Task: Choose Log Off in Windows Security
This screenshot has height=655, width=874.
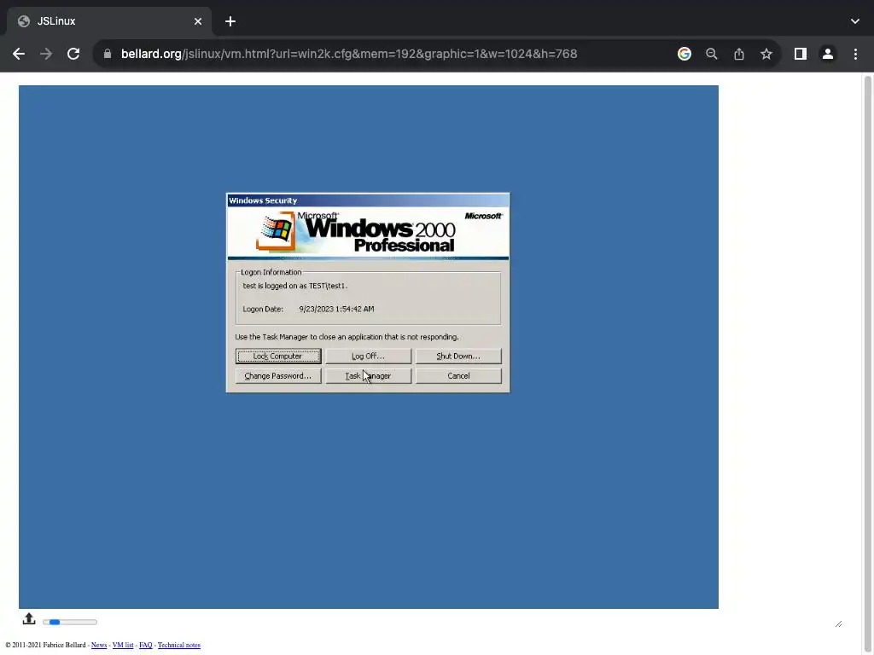Action: coord(368,356)
